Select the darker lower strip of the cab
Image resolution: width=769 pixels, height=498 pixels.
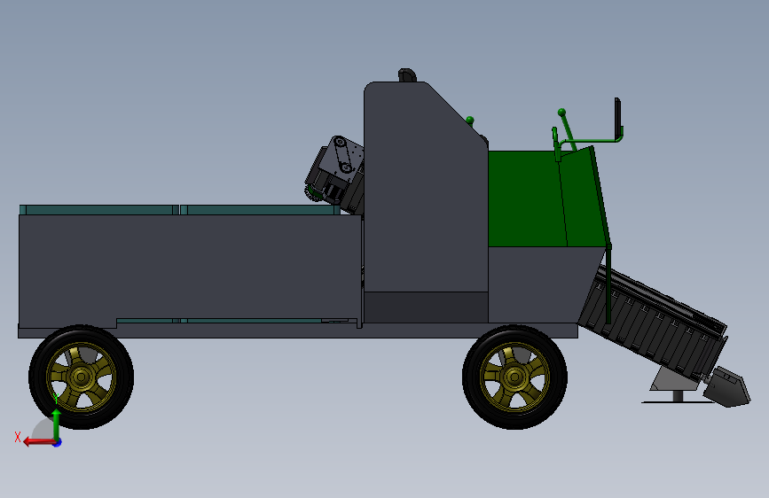[426, 307]
